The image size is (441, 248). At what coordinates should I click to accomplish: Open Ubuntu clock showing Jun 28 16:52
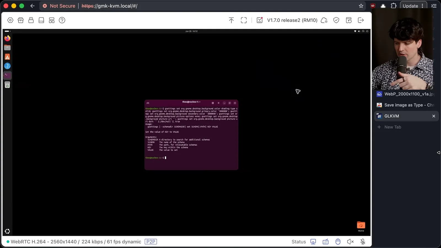click(191, 31)
